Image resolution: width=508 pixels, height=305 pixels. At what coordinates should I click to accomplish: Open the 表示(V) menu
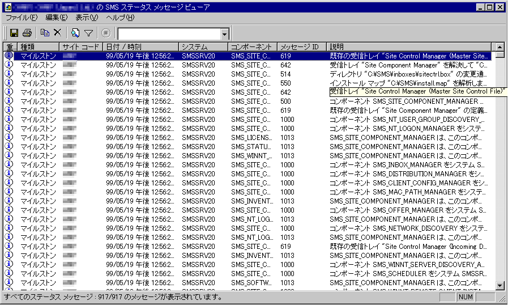(x=87, y=18)
